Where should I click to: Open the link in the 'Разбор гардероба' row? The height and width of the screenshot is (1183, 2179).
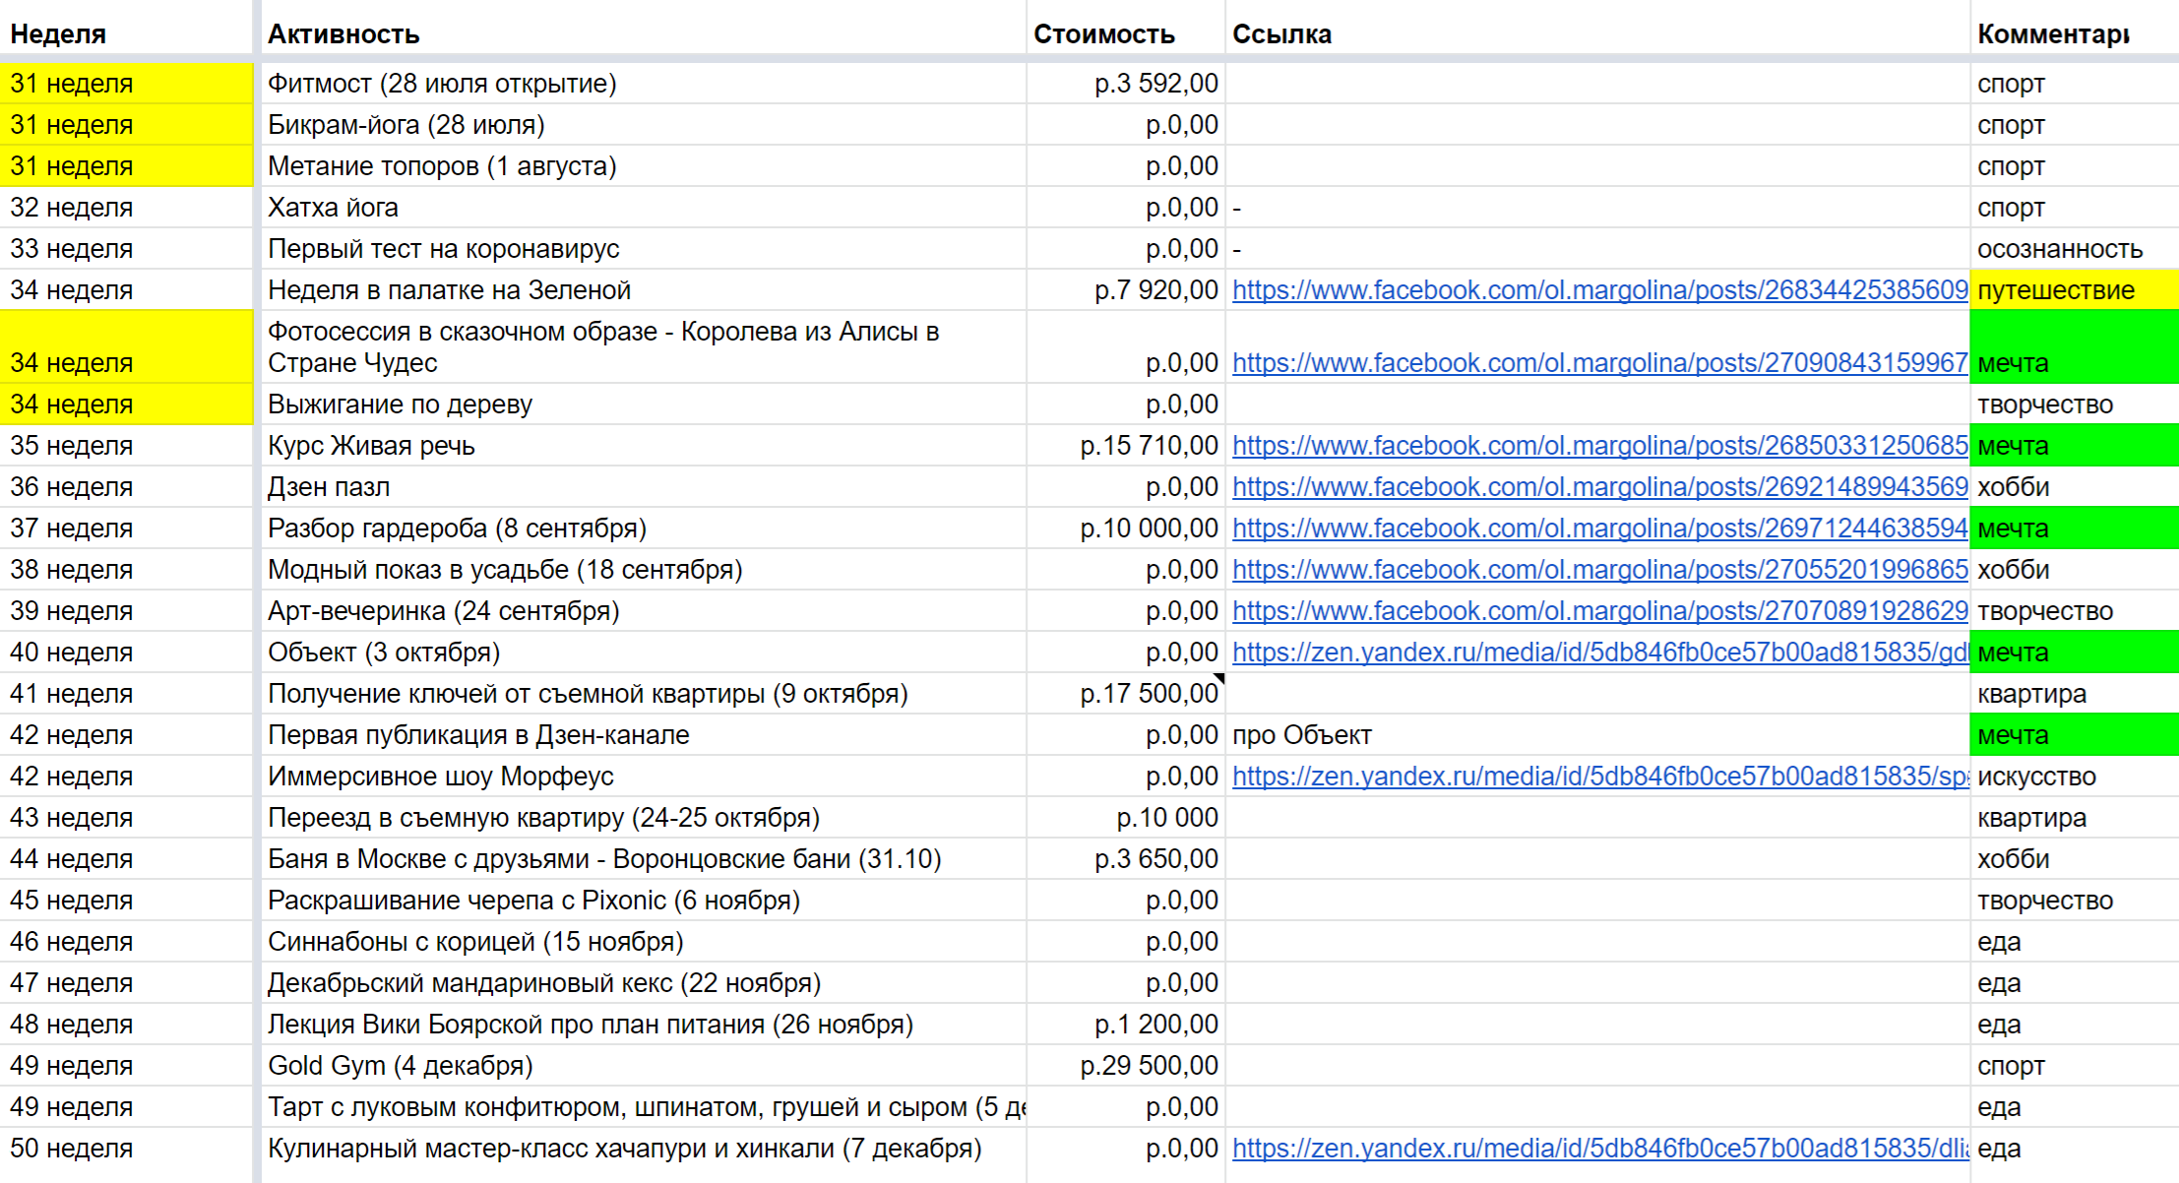(x=1599, y=529)
